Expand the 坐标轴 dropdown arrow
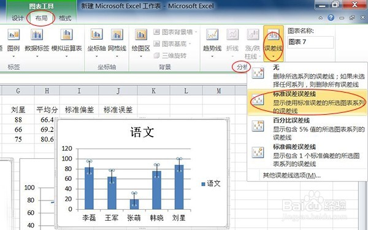The image size is (368, 230). click(x=97, y=56)
